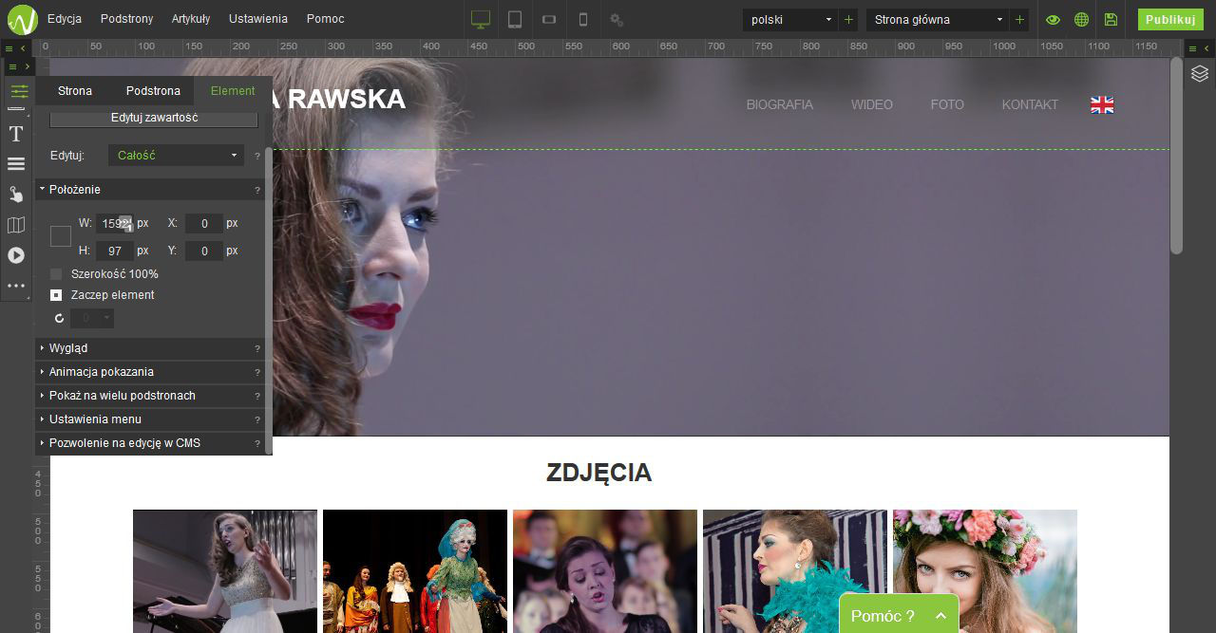The image size is (1216, 633).
Task: Collapse the Położenie section
Action: click(73, 189)
